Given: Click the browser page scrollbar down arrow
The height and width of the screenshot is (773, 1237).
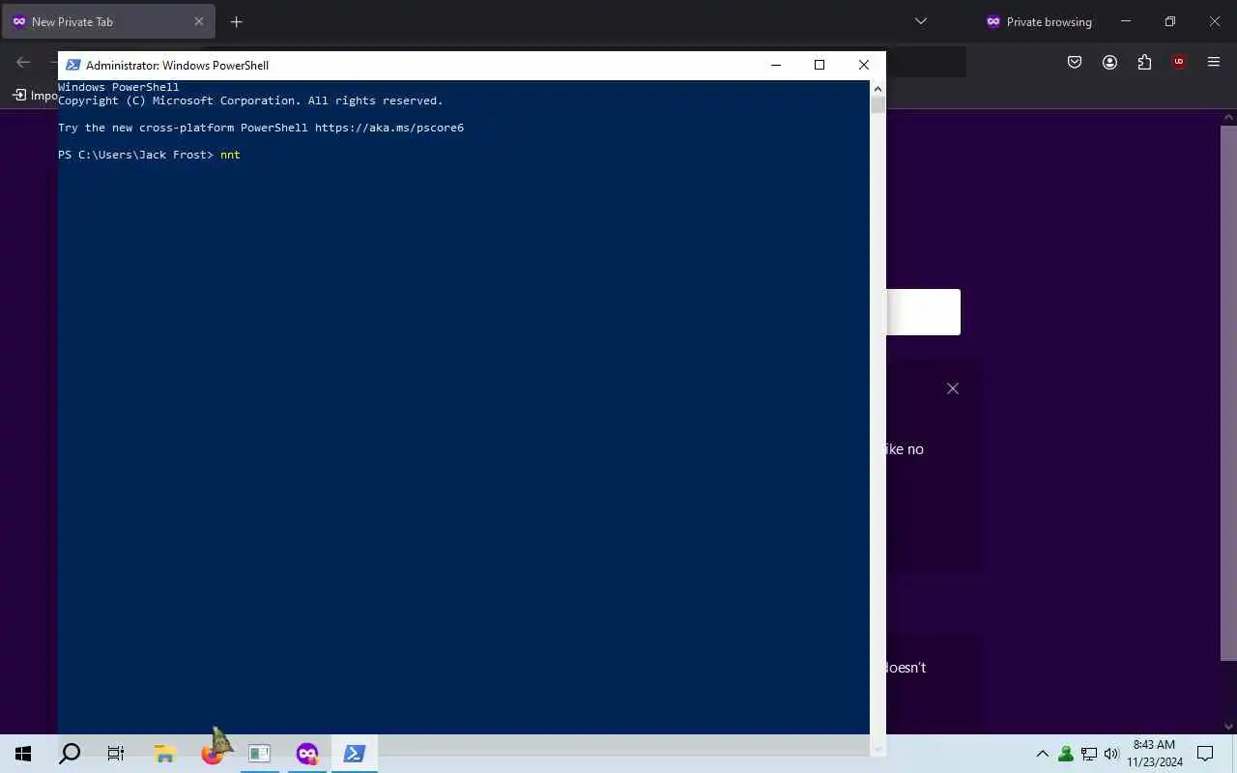Looking at the screenshot, I should (1228, 726).
